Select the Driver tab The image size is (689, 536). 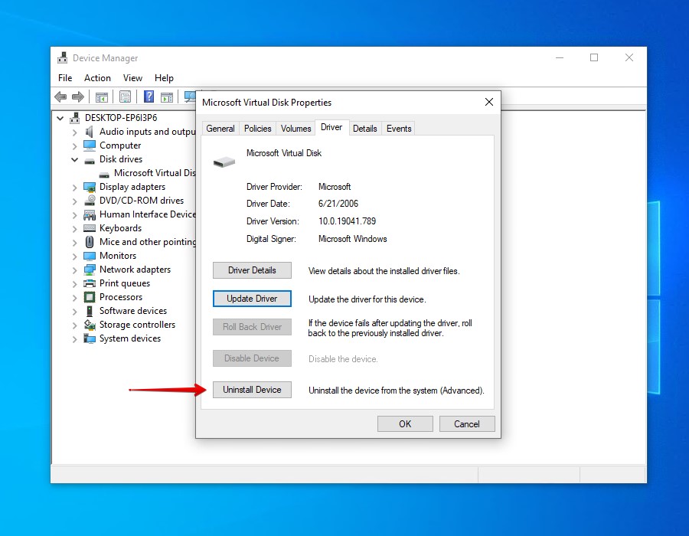[x=331, y=127]
